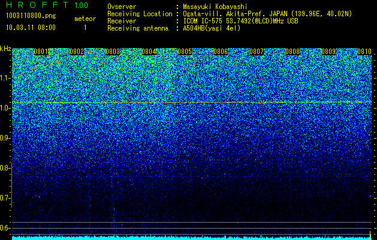
Task: Click the 0806 time marker
Action: [x=221, y=52]
